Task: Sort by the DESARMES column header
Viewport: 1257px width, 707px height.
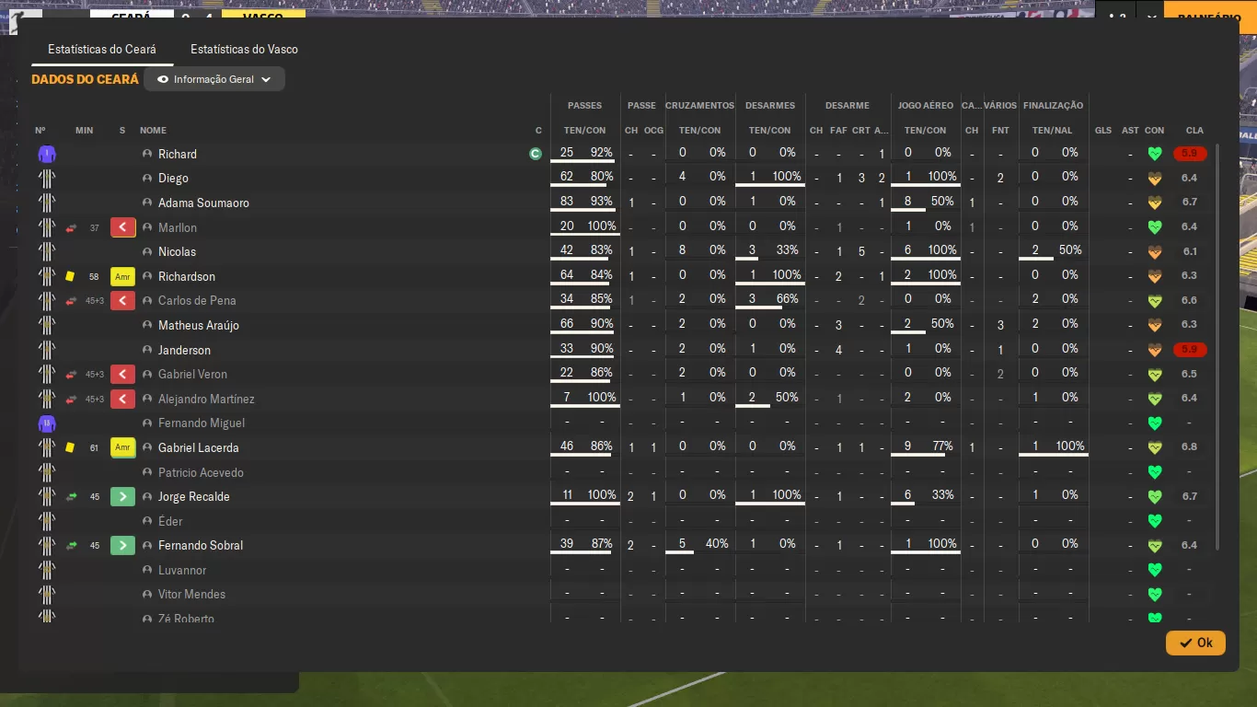Action: pos(769,106)
